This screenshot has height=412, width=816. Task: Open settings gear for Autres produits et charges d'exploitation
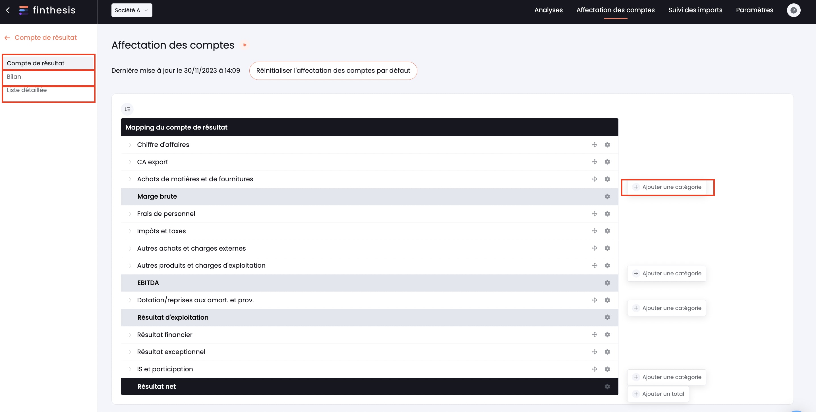pos(607,265)
